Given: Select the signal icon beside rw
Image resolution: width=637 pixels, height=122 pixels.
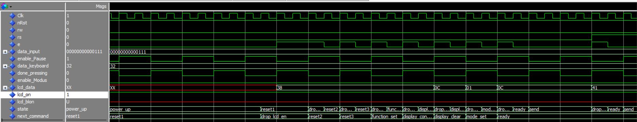Looking at the screenshot, I should tap(13, 30).
